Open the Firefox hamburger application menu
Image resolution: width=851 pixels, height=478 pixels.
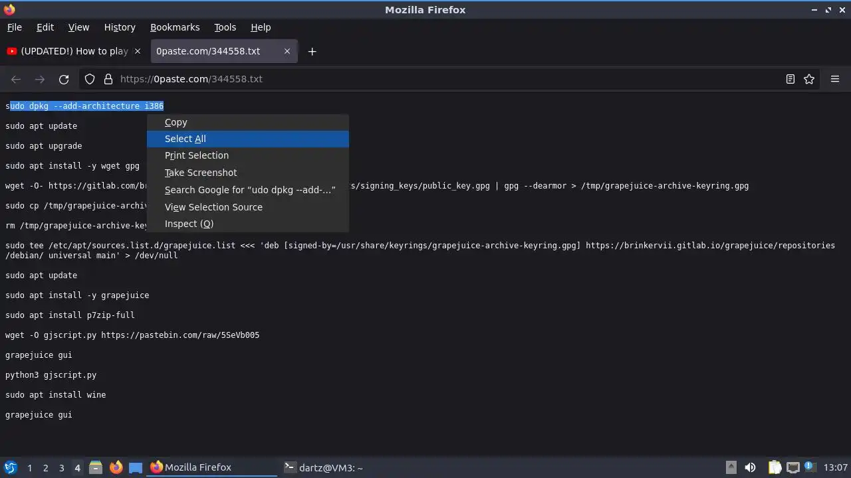pyautogui.click(x=835, y=79)
